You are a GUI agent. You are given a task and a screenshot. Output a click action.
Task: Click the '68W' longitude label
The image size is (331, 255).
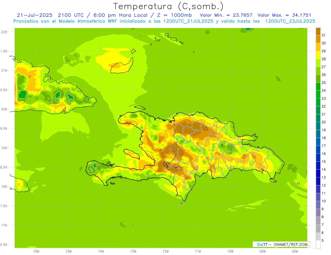pyautogui.click(x=295, y=251)
